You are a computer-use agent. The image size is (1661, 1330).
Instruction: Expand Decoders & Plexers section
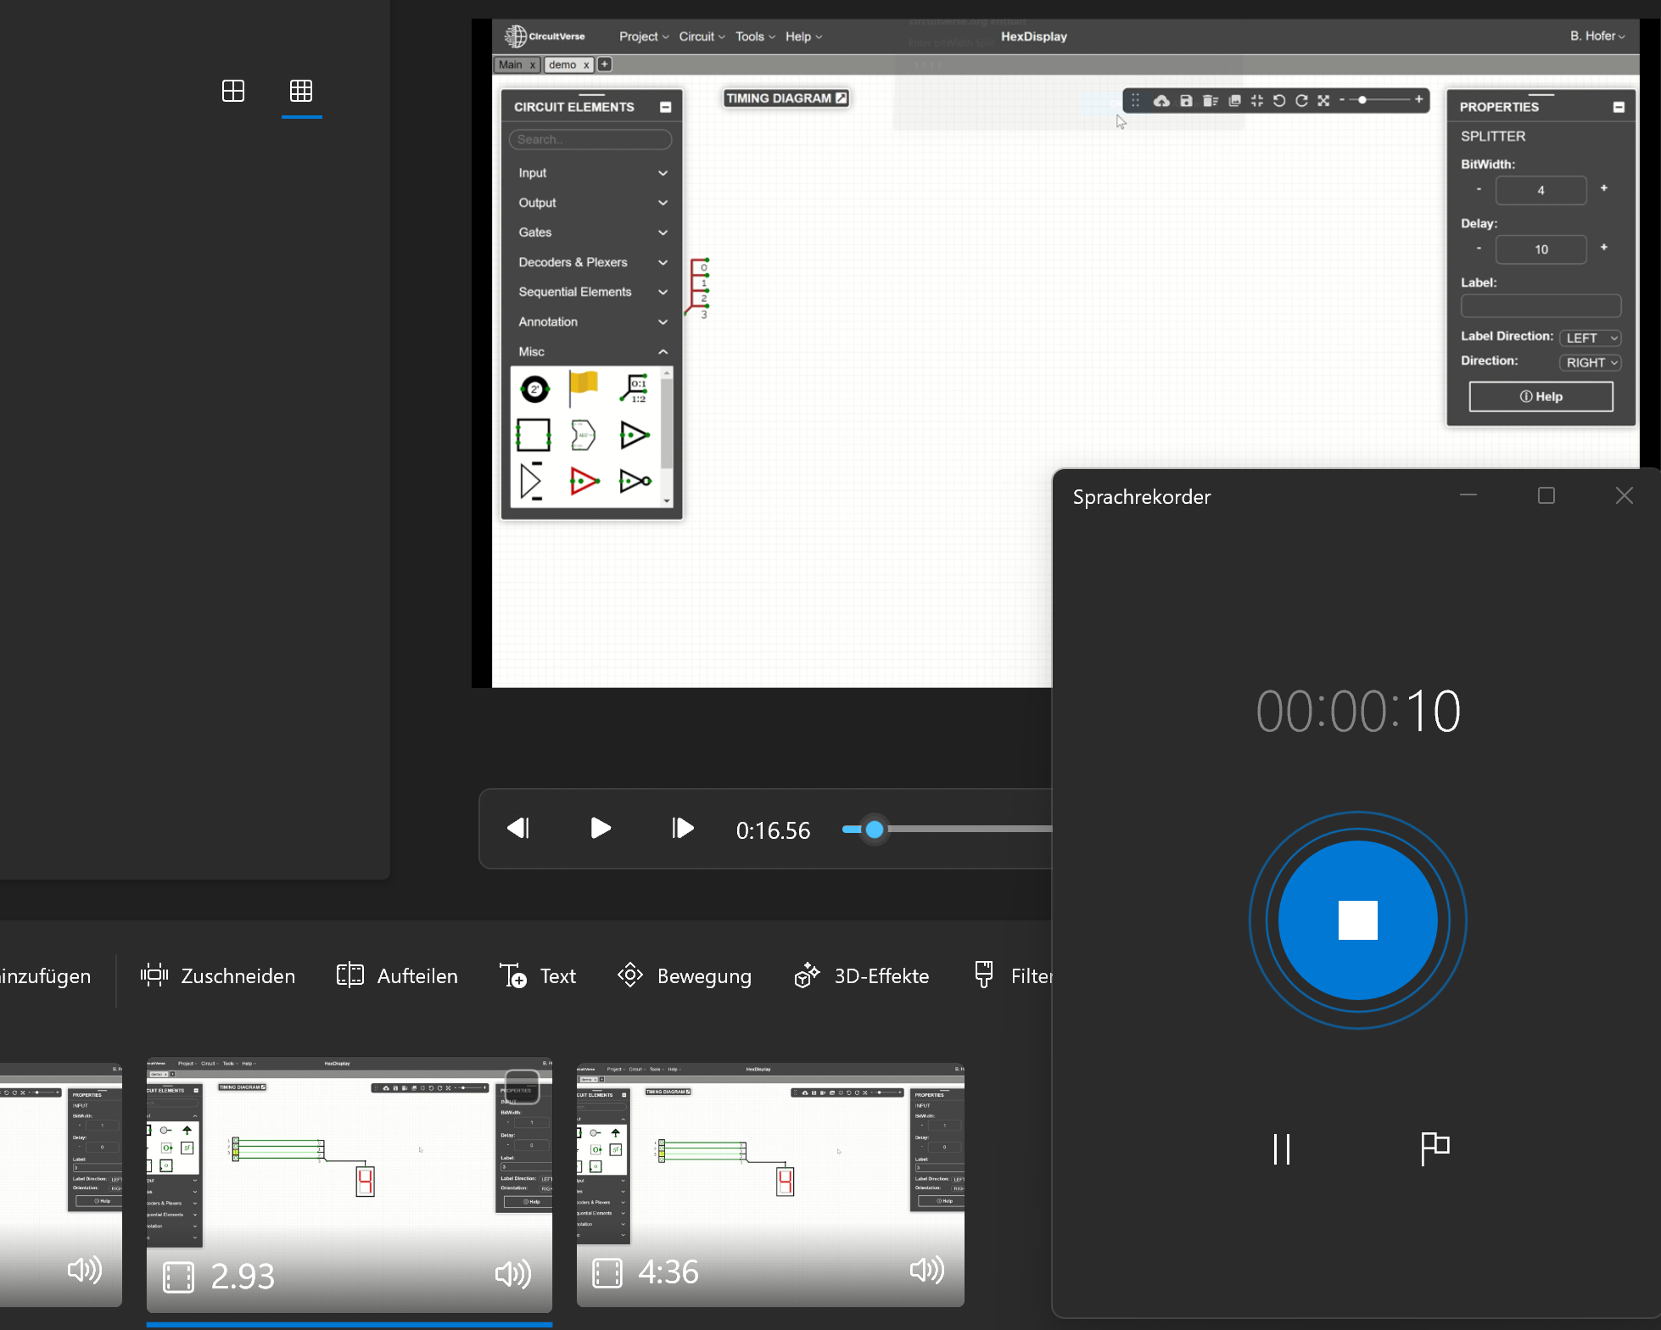tap(592, 262)
